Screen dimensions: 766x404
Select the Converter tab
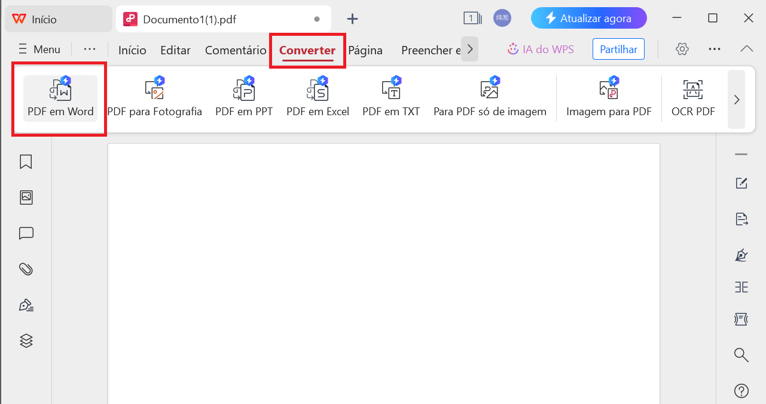307,50
